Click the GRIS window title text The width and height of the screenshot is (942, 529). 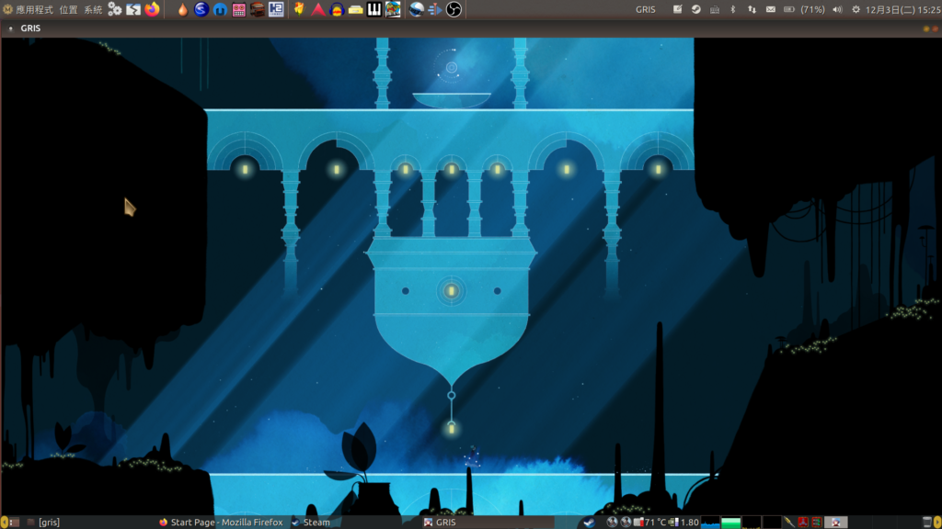[x=30, y=28]
